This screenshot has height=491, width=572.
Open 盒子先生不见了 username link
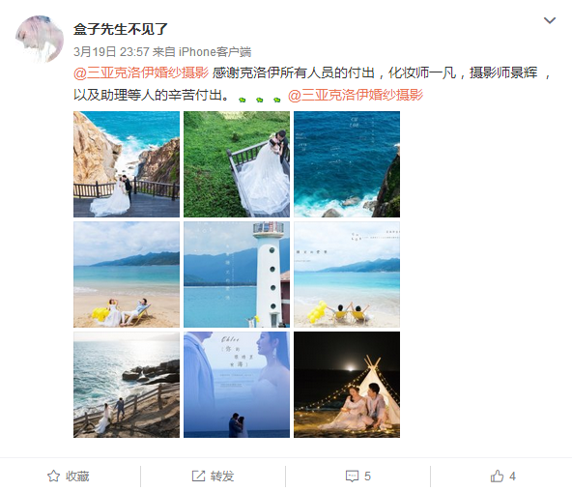(121, 29)
